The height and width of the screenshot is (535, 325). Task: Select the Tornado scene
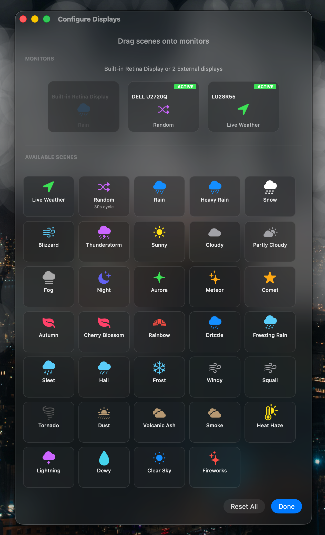click(49, 422)
